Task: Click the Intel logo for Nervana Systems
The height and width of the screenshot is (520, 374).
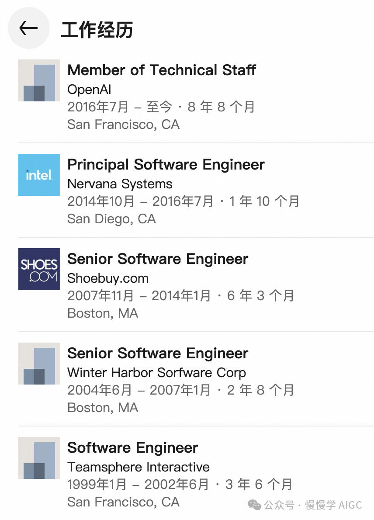Action: coord(39,175)
